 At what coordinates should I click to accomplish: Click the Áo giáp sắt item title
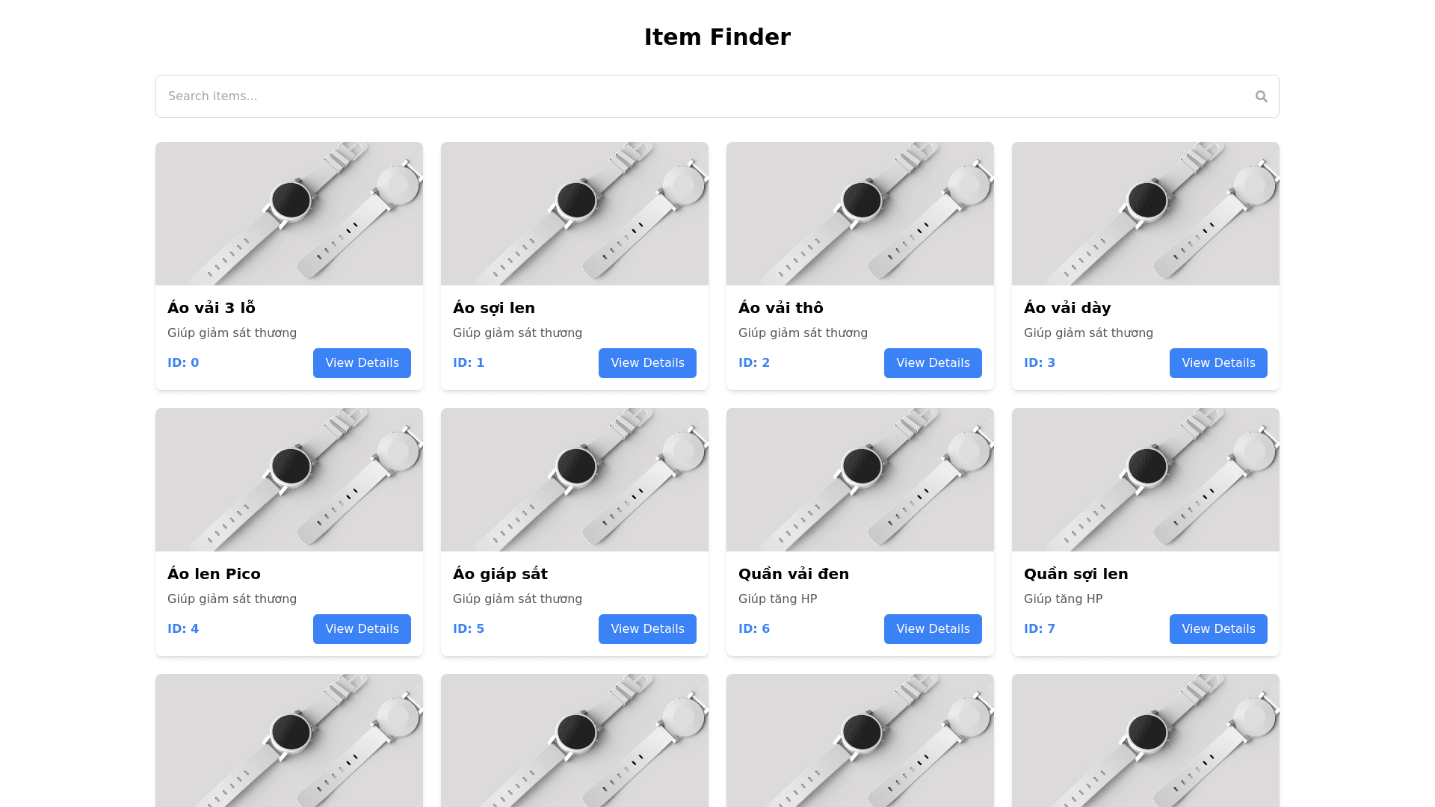tap(500, 574)
